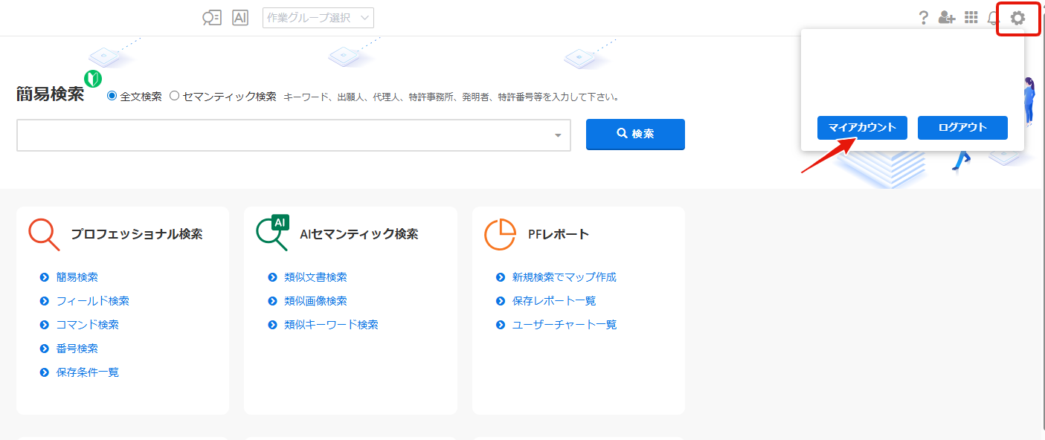Select the セマンティック検索 radio button
This screenshot has width=1045, height=440.
(175, 96)
